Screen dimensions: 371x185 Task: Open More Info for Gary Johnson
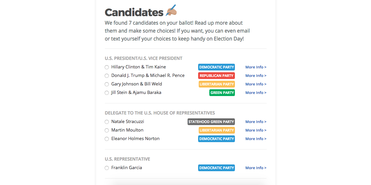coord(256,84)
